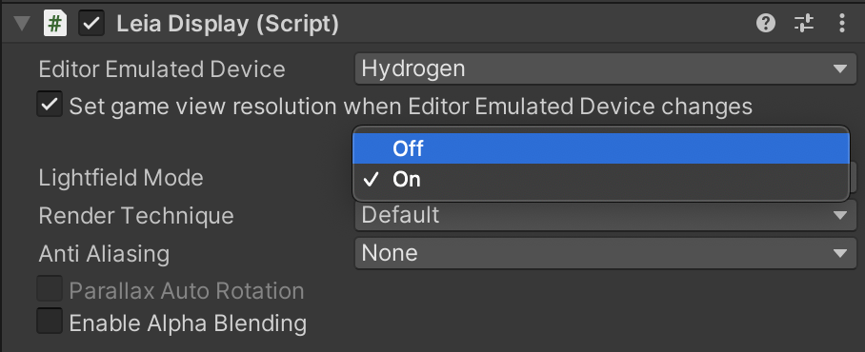
Task: Enable Alpha Blending checkbox
Action: pos(50,322)
